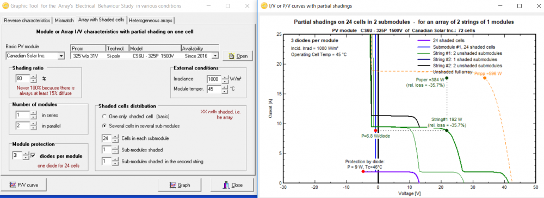Click the orange Pmpp point marker
The image size is (544, 198).
(485, 78)
